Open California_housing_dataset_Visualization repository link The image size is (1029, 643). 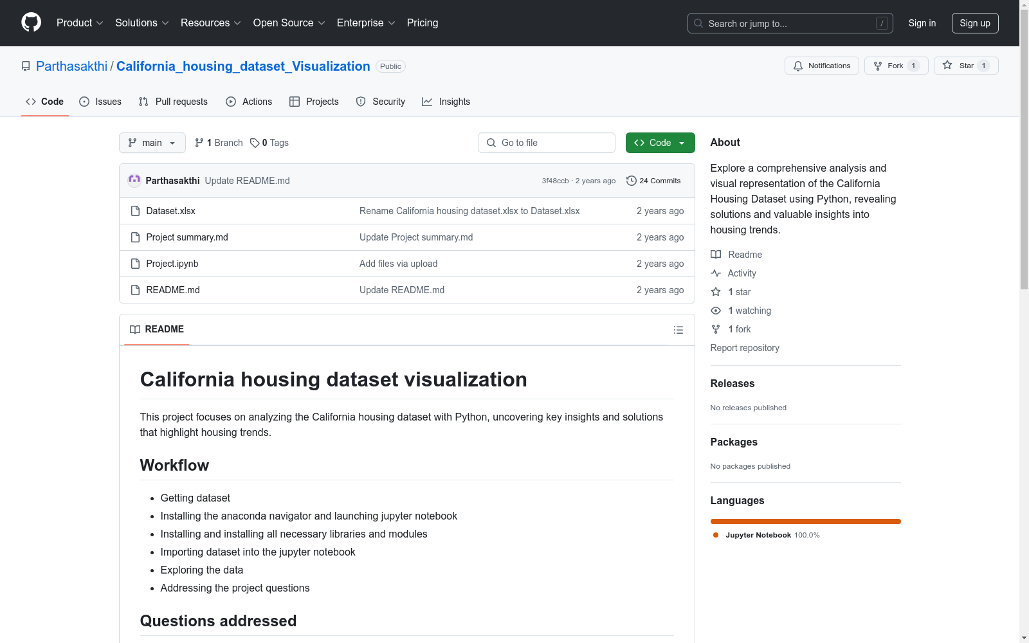pyautogui.click(x=243, y=66)
